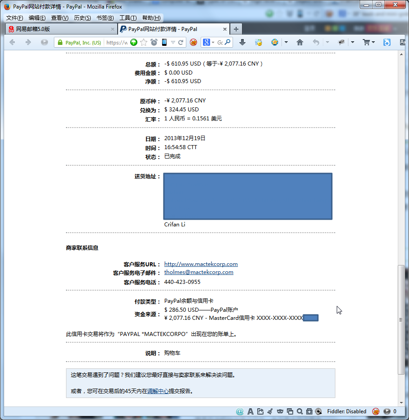The width and height of the screenshot is (409, 420).
Task: Click the paintbrush icon in status bar
Action: click(270, 411)
